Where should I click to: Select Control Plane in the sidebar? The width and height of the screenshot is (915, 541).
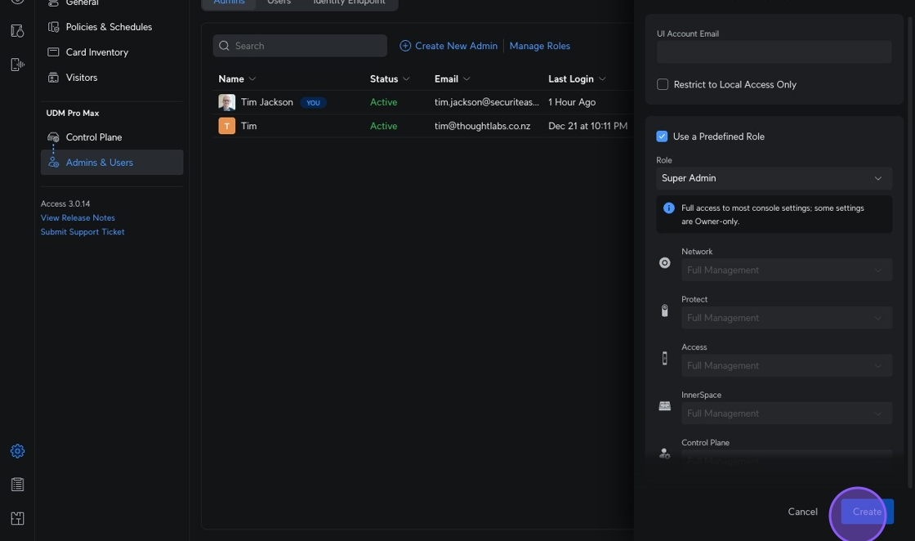coord(93,137)
